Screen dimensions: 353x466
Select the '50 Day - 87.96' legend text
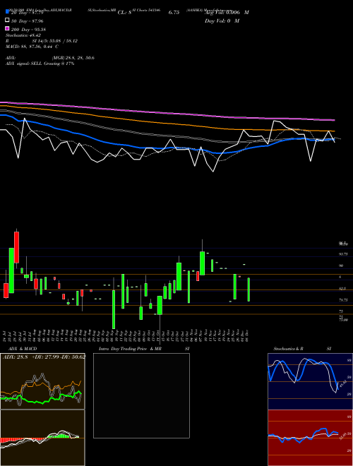coord(28,21)
